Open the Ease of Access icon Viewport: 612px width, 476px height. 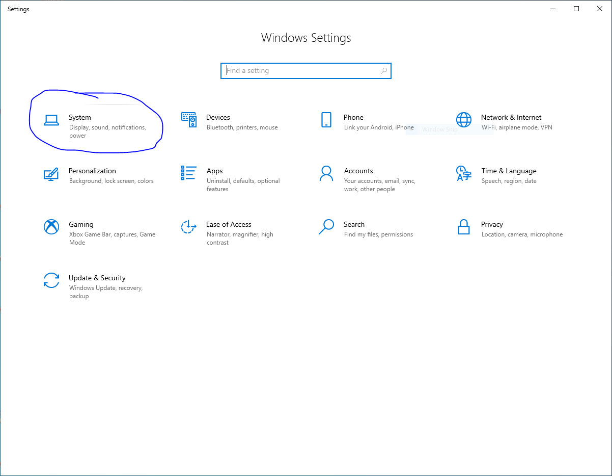click(x=189, y=227)
